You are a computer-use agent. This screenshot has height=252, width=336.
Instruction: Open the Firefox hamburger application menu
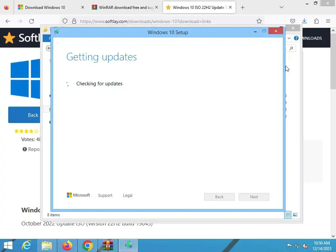328,21
